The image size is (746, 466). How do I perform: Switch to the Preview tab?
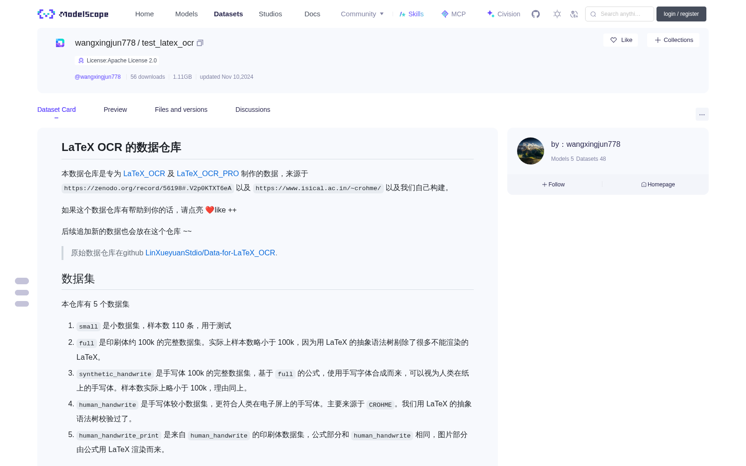115,110
